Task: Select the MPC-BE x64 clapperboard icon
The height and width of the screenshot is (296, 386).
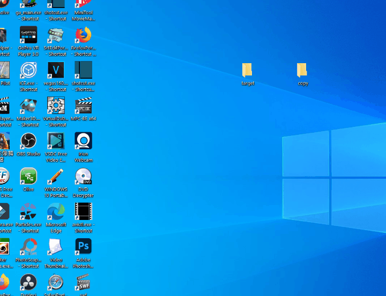Action: pyautogui.click(x=84, y=105)
